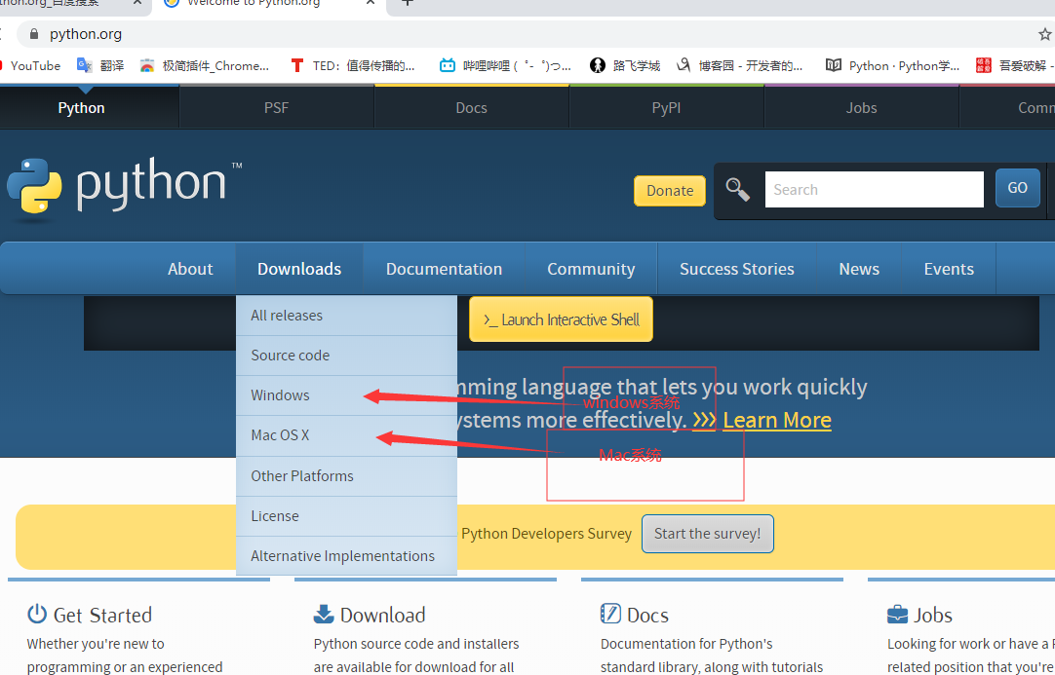Click the Download section arrow icon
This screenshot has width=1055, height=675.
[x=324, y=614]
